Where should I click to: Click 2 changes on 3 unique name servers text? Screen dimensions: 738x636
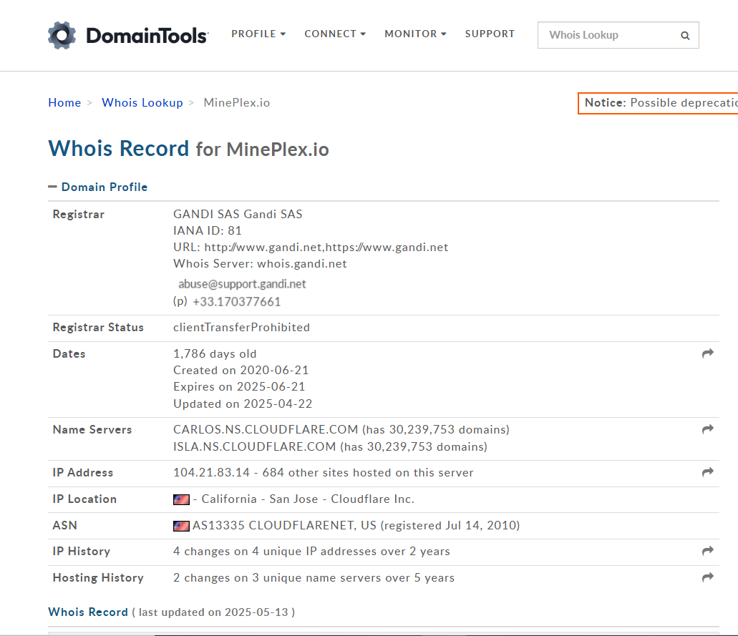[314, 577]
